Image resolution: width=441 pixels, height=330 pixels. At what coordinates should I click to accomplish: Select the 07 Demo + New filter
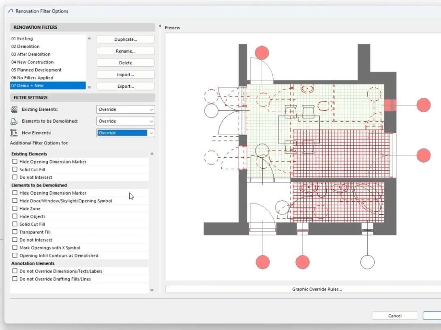tap(48, 86)
